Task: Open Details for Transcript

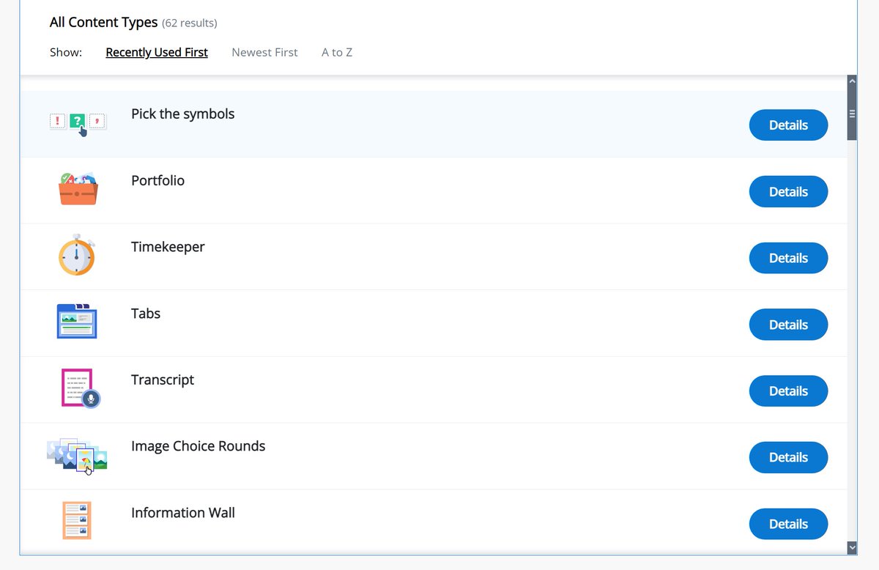Action: tap(788, 391)
